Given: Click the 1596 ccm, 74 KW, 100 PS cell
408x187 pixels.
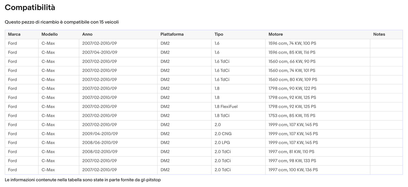Looking at the screenshot, I should 292,43.
